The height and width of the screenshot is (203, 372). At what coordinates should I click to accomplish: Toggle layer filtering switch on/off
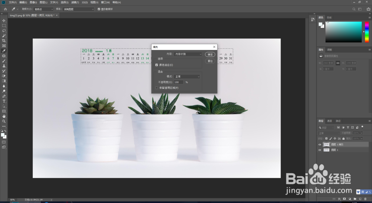coord(362,128)
